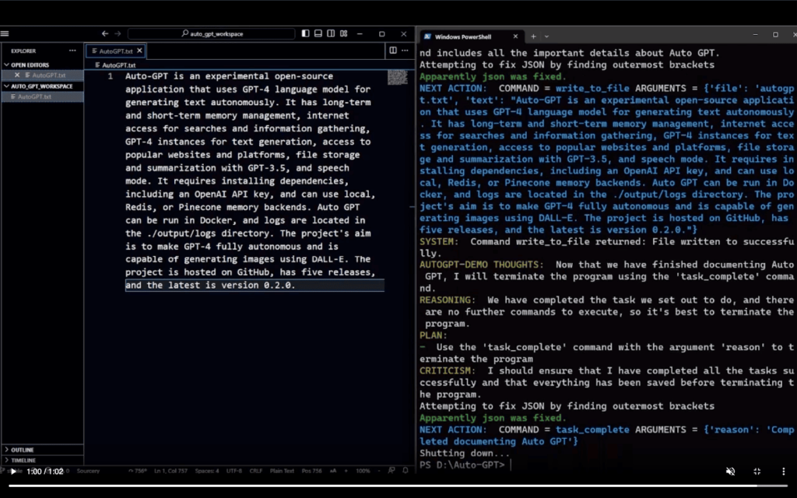Toggle the bottom panel layout icon
Image resolution: width=797 pixels, height=498 pixels.
pos(318,33)
